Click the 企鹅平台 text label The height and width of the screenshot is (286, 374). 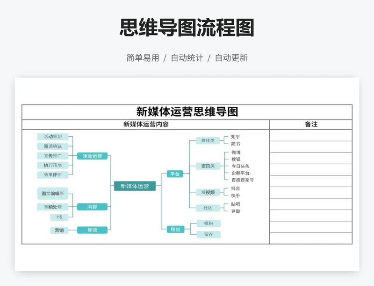coord(240,173)
